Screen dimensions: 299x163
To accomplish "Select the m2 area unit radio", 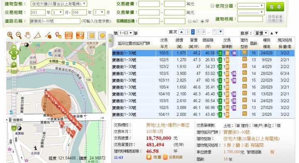I will click(189, 21).
